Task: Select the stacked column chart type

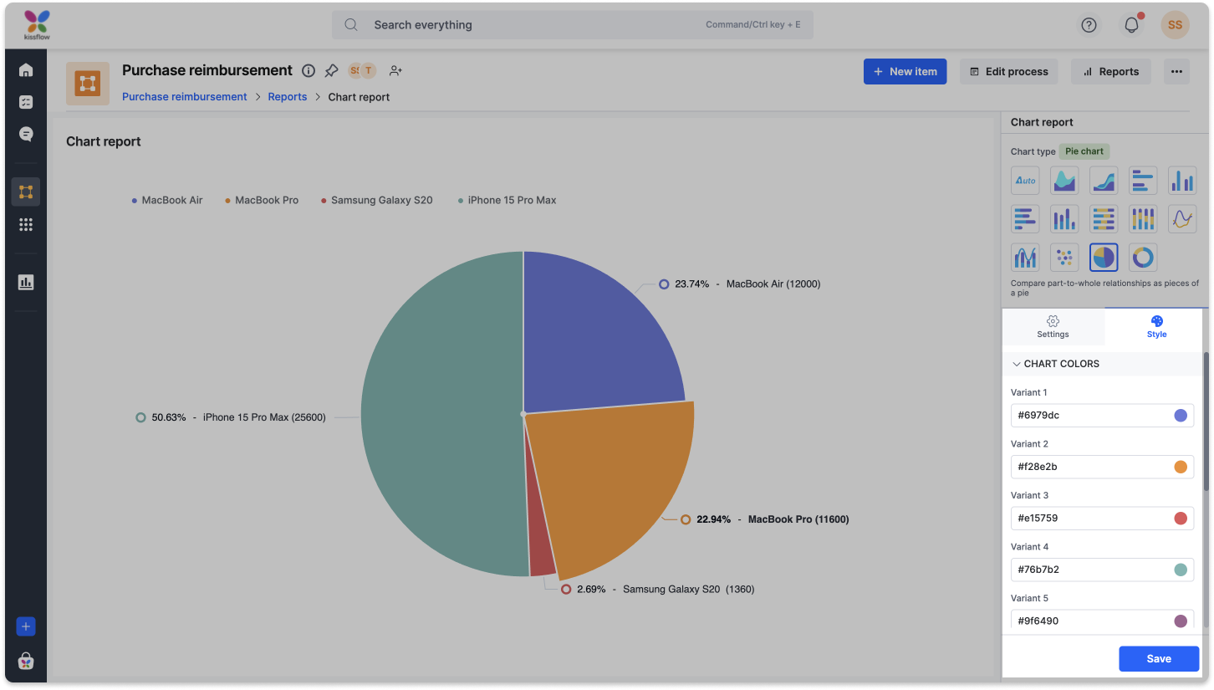Action: [x=1064, y=219]
